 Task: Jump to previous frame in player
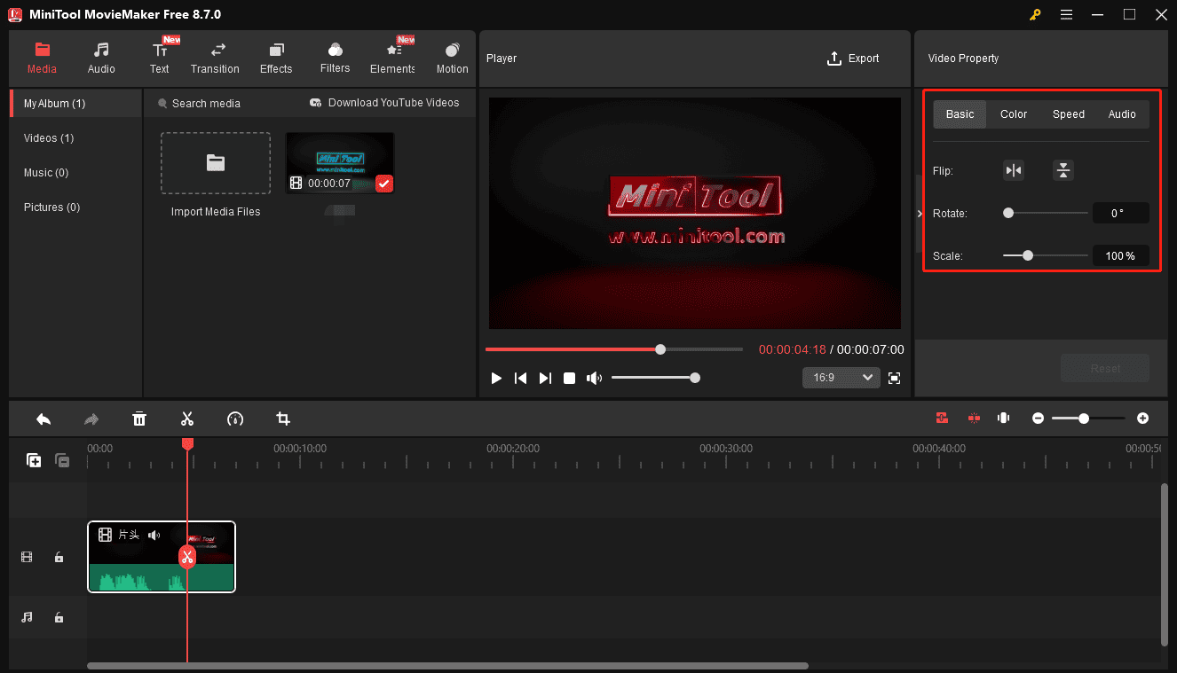click(521, 378)
